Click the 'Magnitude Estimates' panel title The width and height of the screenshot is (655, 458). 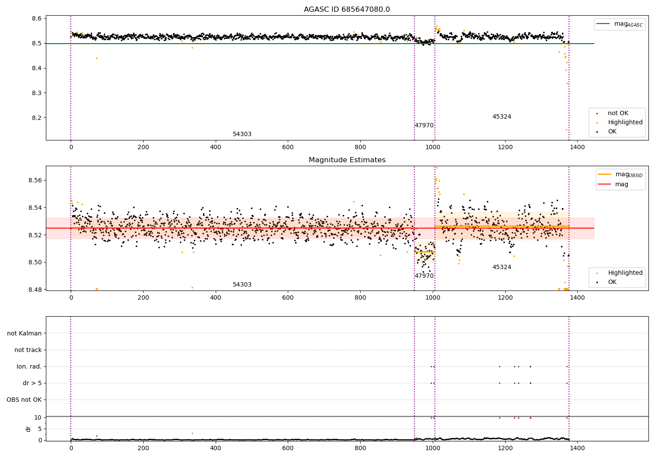347,160
